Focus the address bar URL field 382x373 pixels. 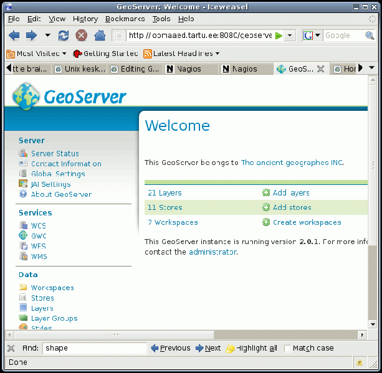click(200, 35)
